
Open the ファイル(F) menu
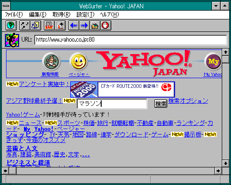(x=14, y=15)
